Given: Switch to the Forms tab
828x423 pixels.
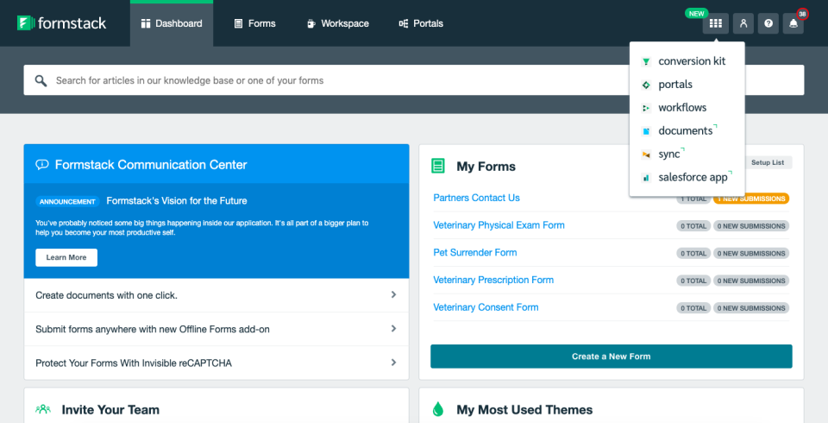Looking at the screenshot, I should tap(255, 23).
